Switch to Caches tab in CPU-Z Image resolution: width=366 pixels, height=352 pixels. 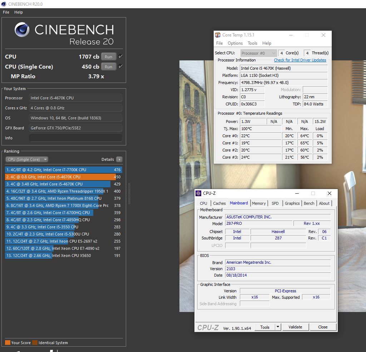(x=219, y=203)
